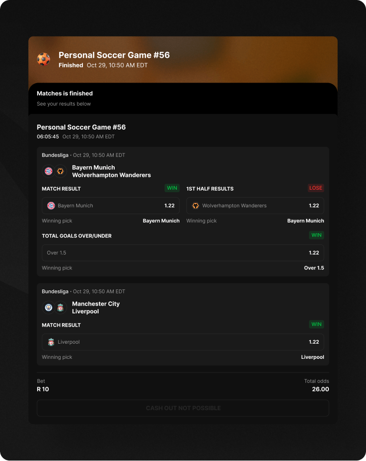Select the Over 1.5 goals pick box
The image size is (366, 461).
183,253
